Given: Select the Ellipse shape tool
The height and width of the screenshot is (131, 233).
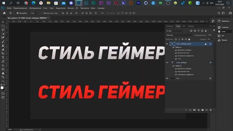Looking at the screenshot, I should [x=3, y=69].
